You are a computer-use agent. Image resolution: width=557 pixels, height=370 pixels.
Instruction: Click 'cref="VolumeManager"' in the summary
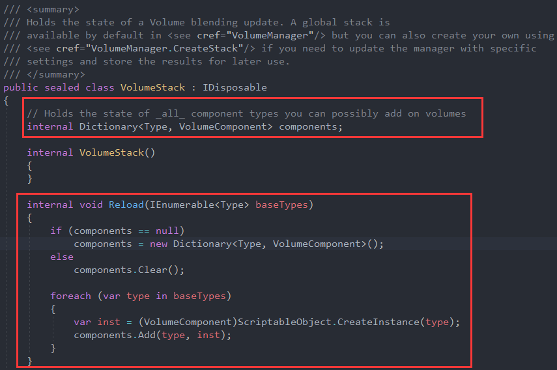tap(255, 36)
